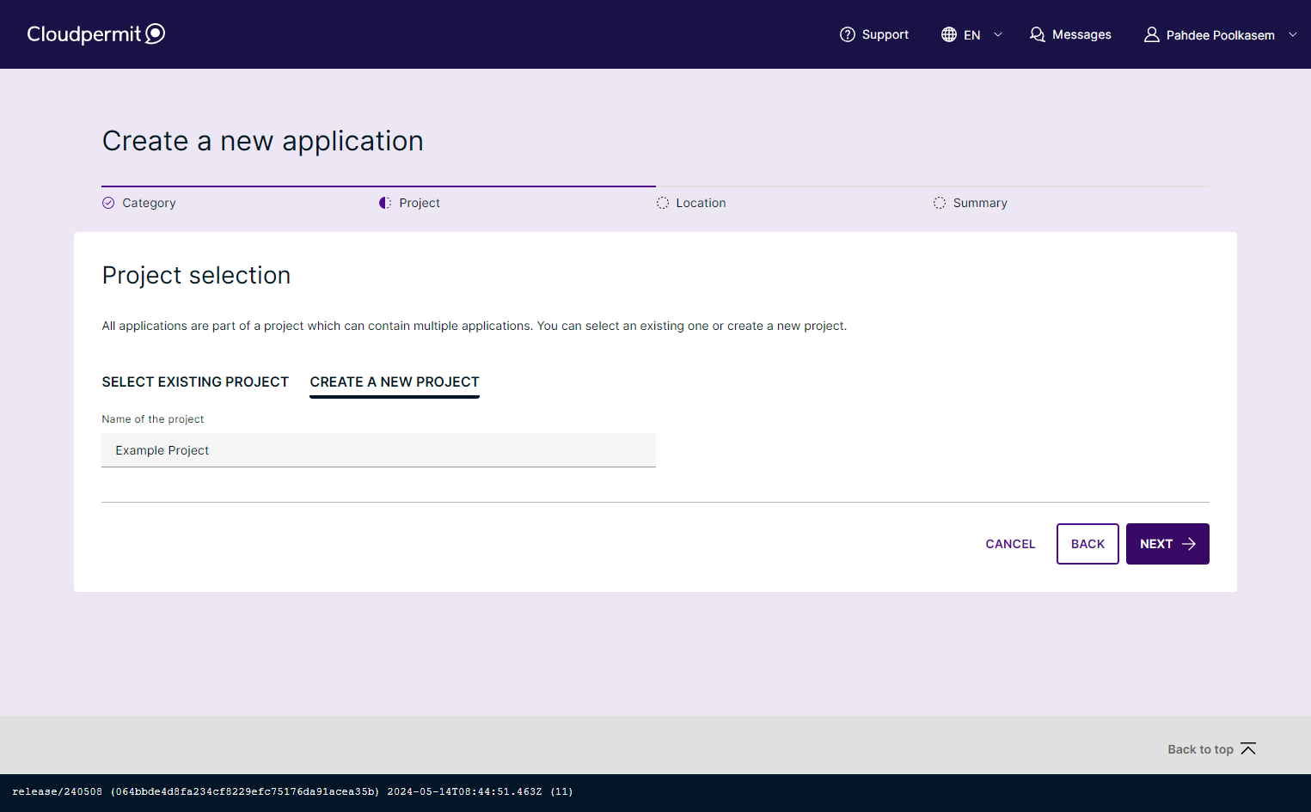Click the Project selection heading
Viewport: 1311px width, 812px height.
[x=196, y=275]
